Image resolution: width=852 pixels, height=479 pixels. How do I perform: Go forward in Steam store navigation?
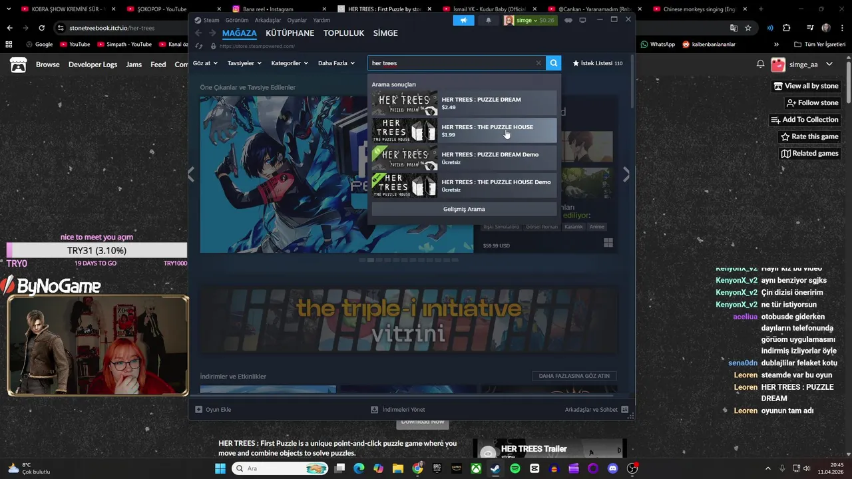click(x=212, y=33)
